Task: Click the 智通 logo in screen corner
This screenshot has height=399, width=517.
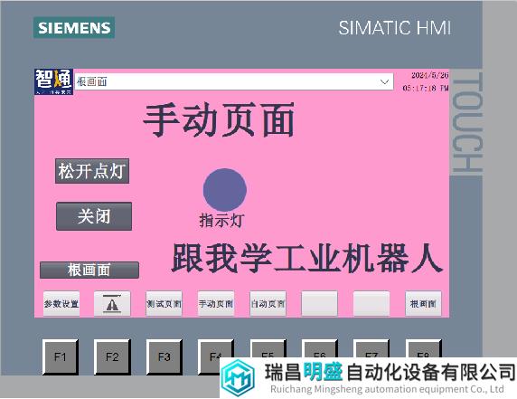Action: click(53, 81)
